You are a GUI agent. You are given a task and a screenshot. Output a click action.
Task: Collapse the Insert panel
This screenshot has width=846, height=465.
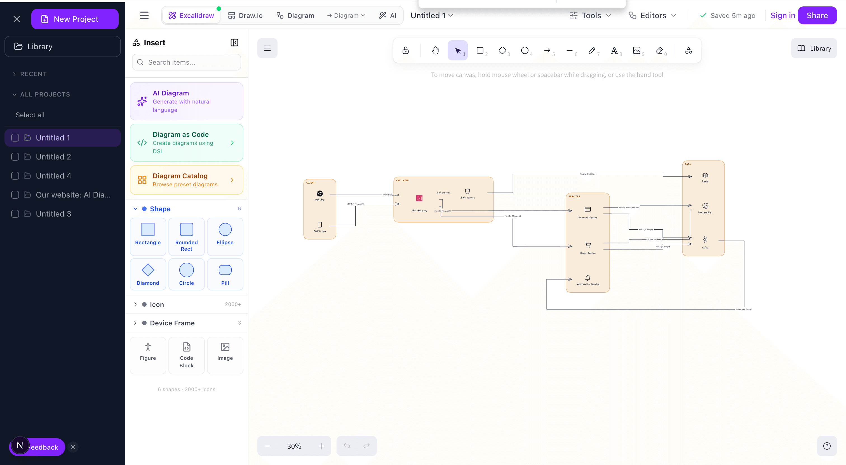pos(234,43)
